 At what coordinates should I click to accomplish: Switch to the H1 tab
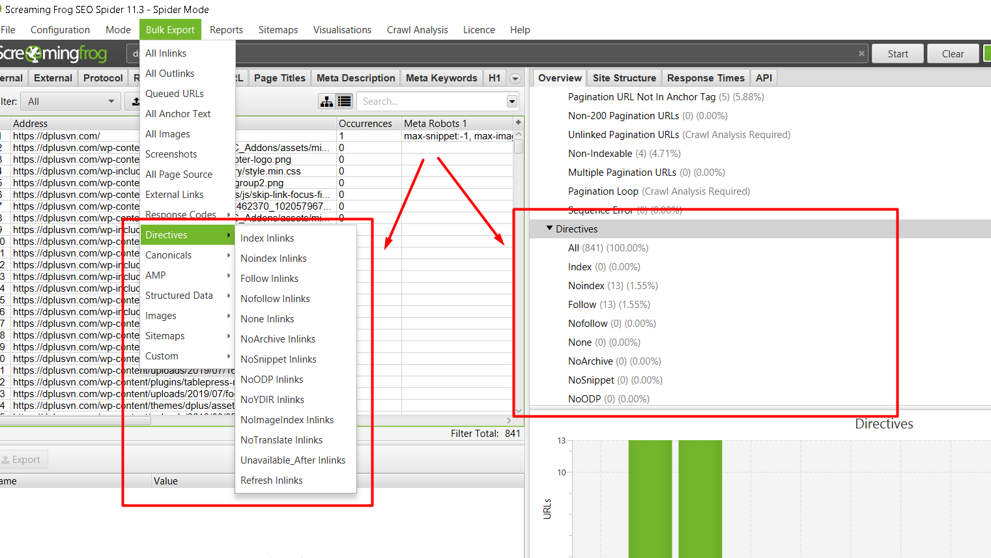pyautogui.click(x=495, y=78)
